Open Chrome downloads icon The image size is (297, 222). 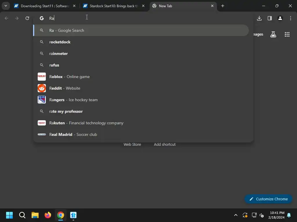click(x=259, y=18)
